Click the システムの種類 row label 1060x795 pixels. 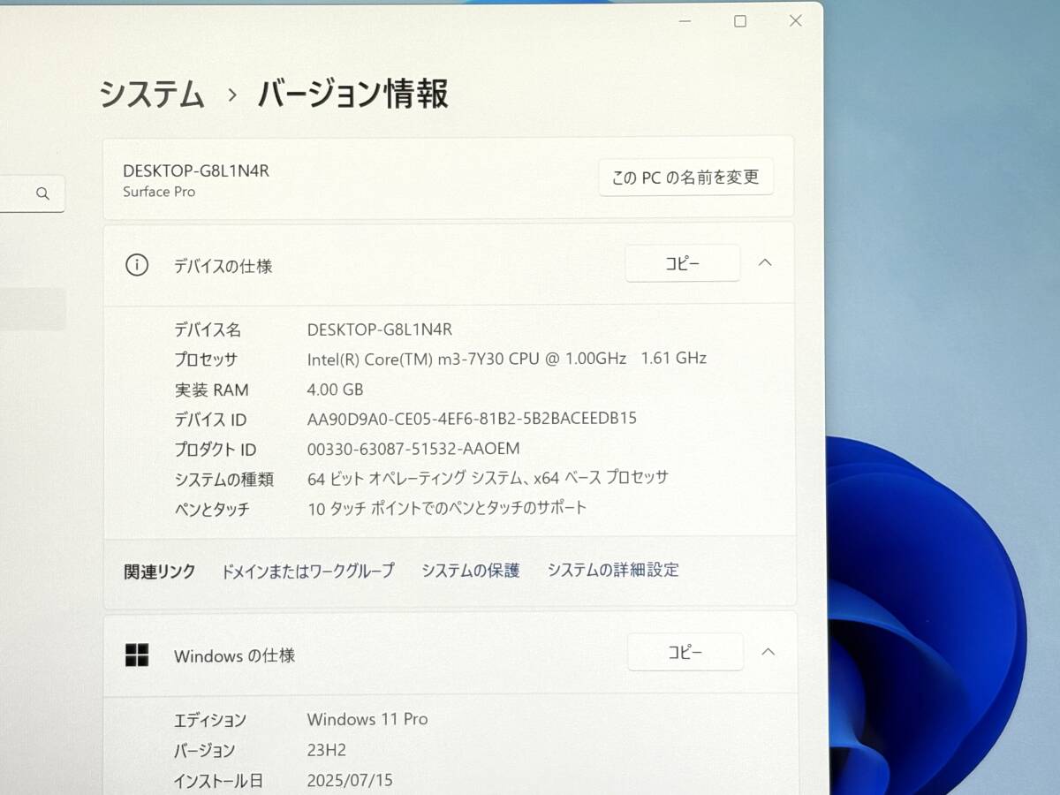coord(223,480)
